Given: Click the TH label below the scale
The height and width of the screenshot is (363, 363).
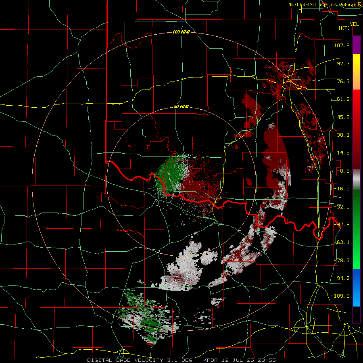Looking at the screenshot, I should point(346,314).
